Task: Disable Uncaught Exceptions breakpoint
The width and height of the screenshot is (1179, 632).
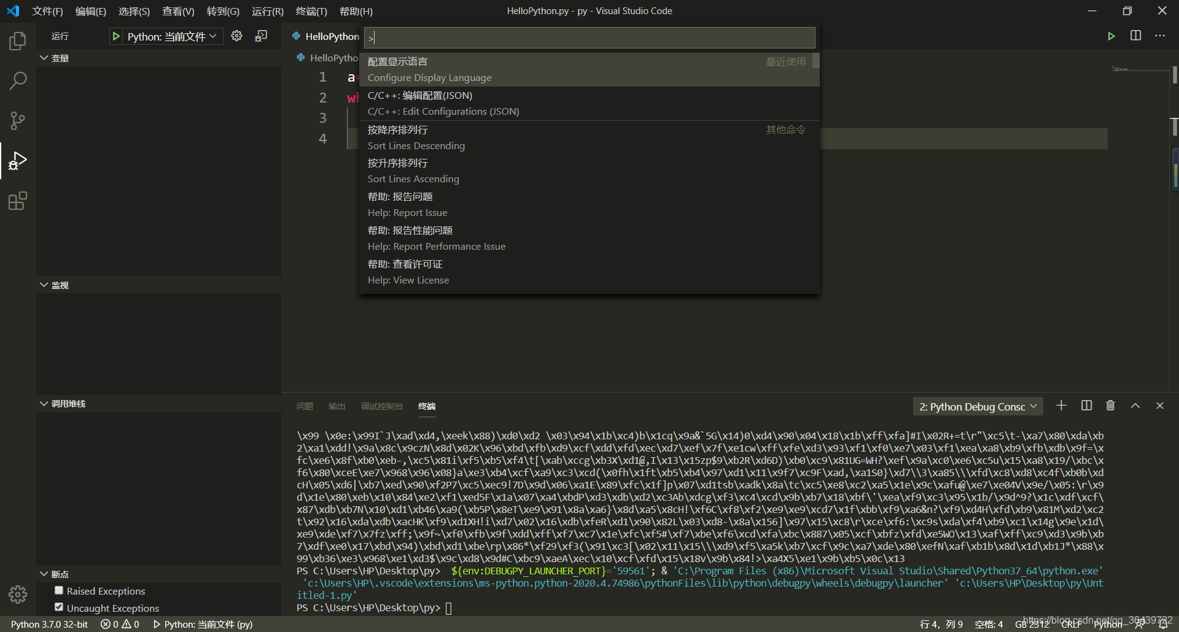Action: tap(59, 607)
